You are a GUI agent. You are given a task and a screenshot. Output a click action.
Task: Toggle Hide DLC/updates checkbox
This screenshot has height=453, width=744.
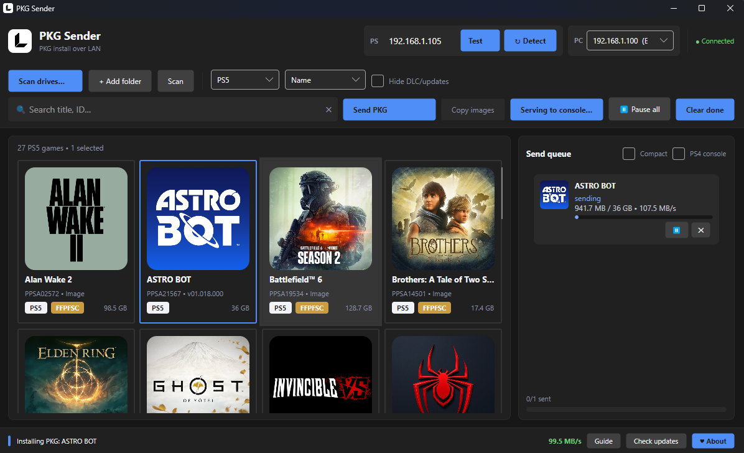click(378, 81)
